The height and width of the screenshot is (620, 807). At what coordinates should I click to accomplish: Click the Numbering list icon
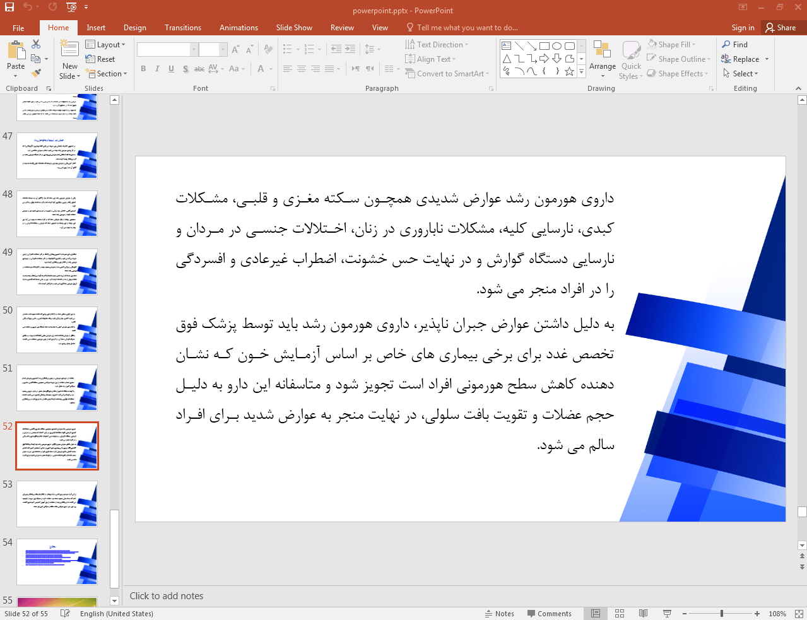pyautogui.click(x=309, y=49)
